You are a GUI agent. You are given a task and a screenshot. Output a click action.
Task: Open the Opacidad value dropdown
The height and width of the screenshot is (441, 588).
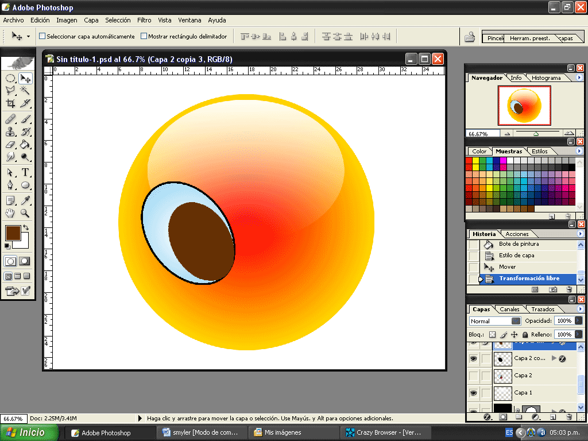pyautogui.click(x=578, y=320)
